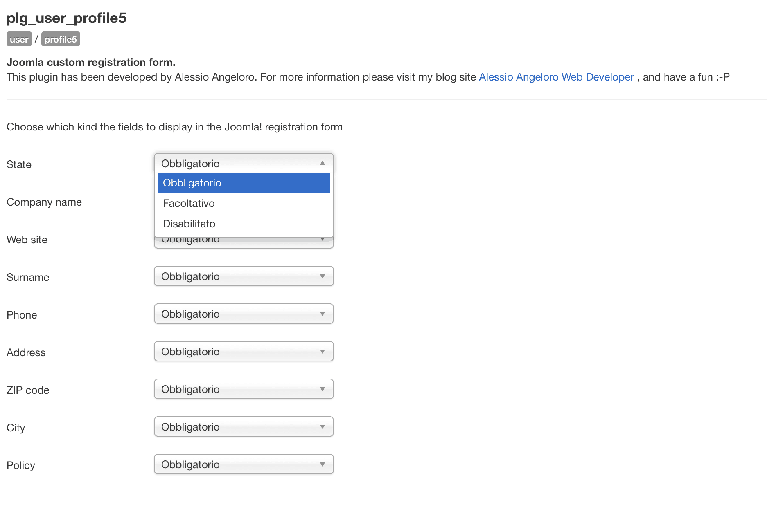Click the Phone dropdown arrow icon
Screen dimensions: 767x507
pyautogui.click(x=323, y=314)
